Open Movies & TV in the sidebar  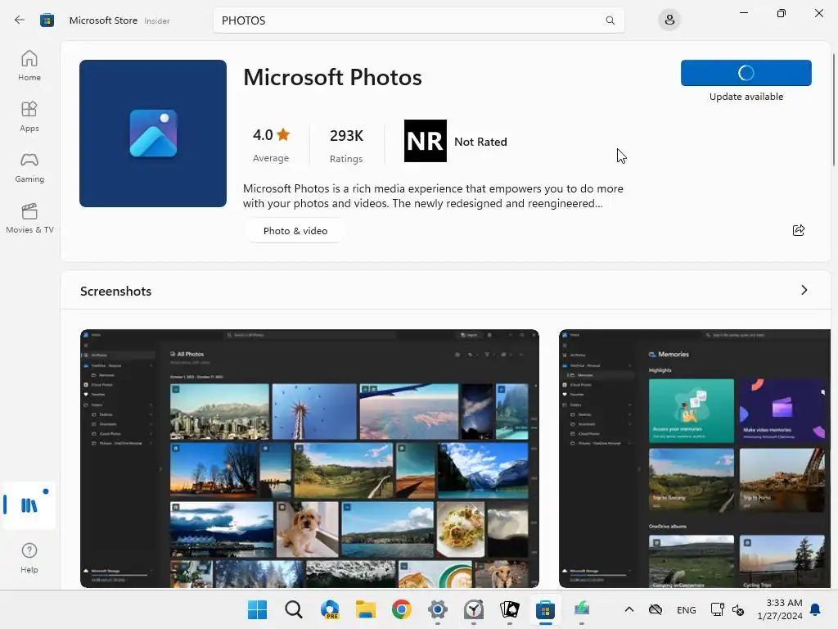(x=29, y=218)
